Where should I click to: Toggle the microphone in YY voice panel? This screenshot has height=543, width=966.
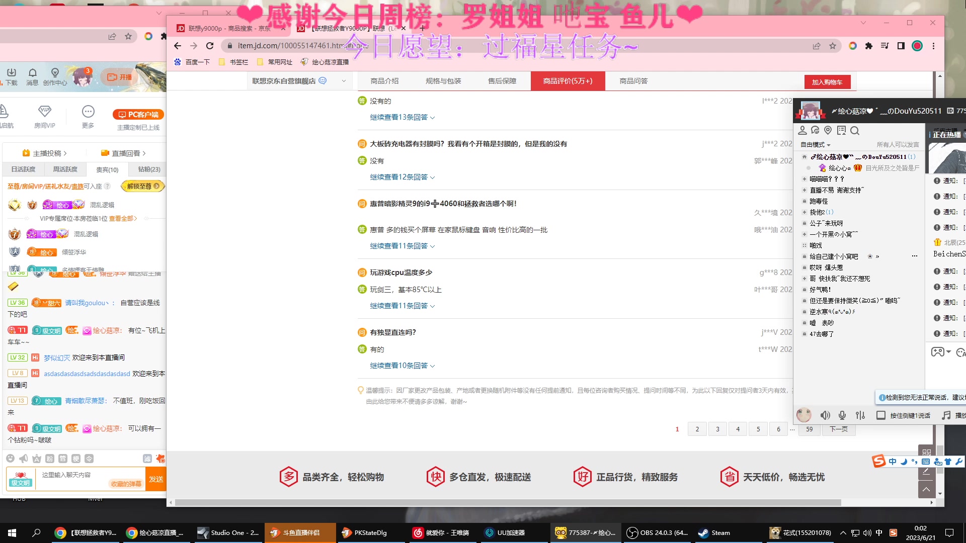(842, 415)
